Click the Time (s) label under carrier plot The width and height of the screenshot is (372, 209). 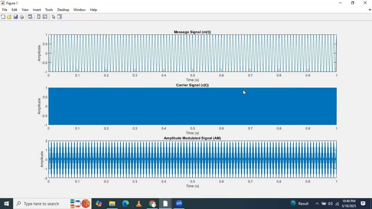[x=192, y=133]
